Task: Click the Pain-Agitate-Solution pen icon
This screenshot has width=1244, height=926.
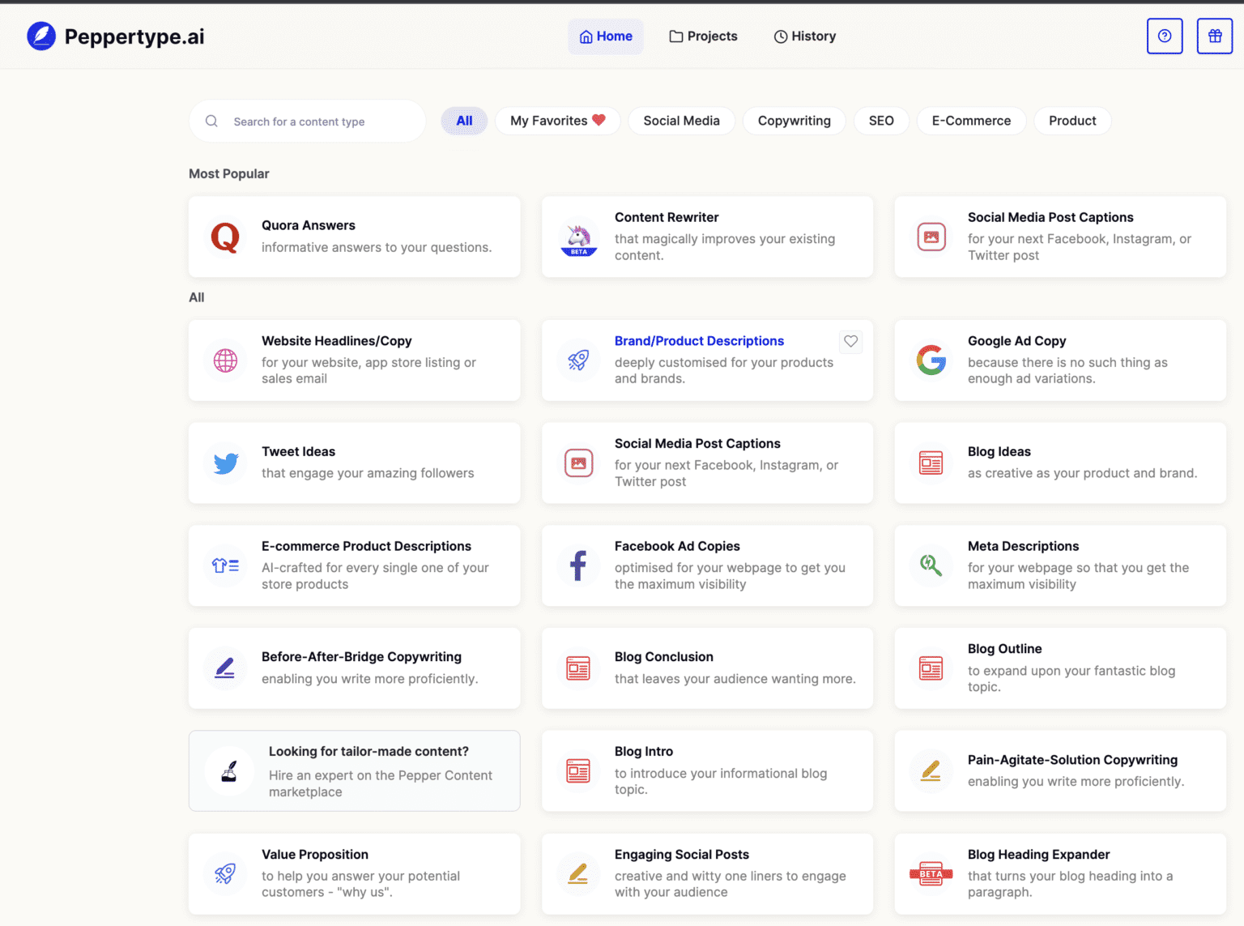Action: (x=931, y=771)
